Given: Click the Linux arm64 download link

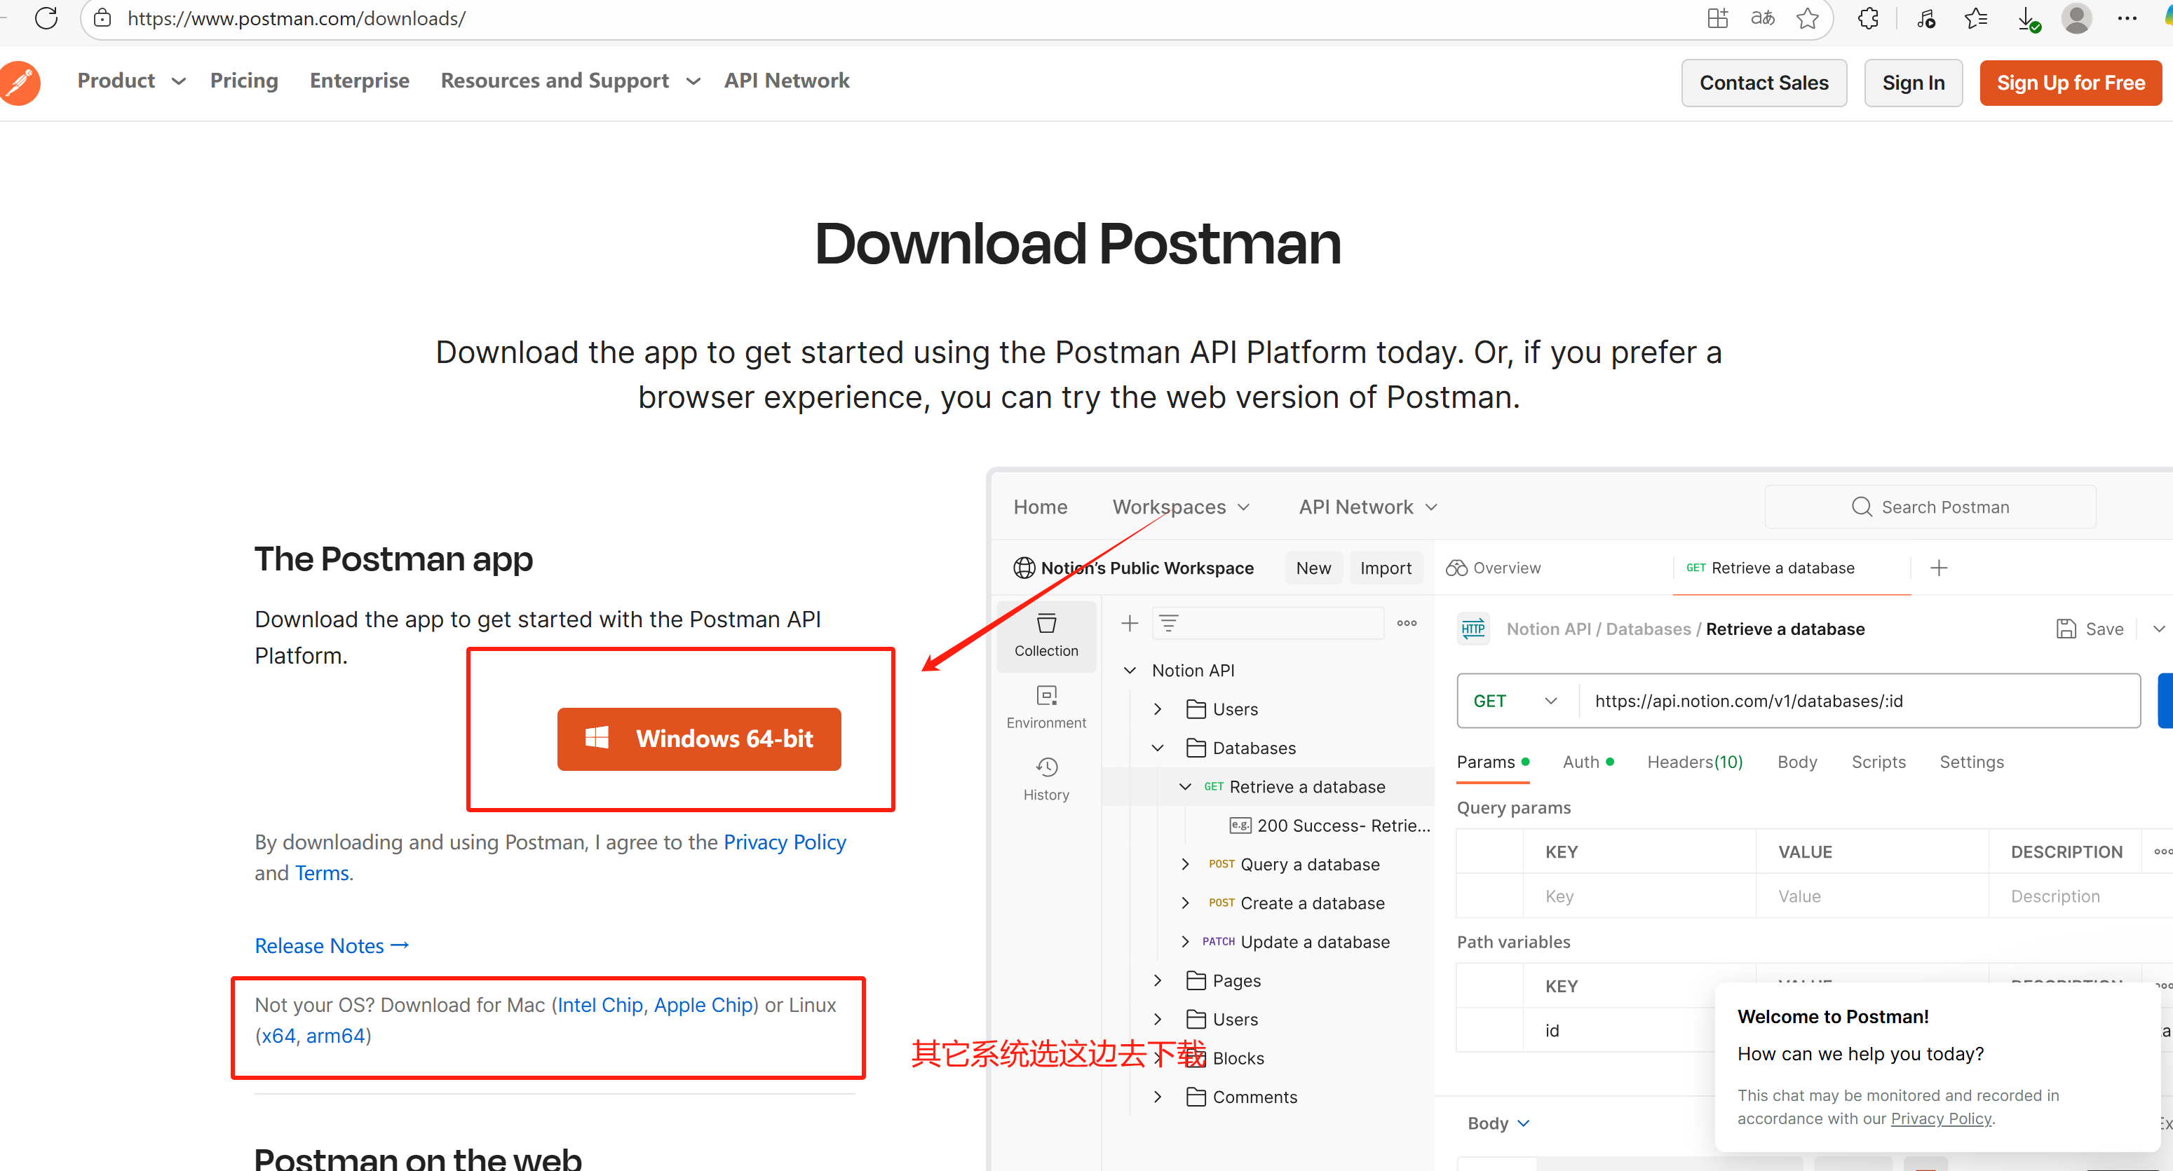Looking at the screenshot, I should (x=335, y=1035).
